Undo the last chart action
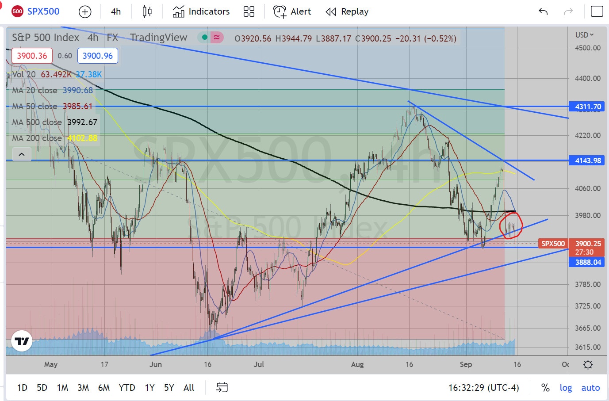 click(543, 11)
